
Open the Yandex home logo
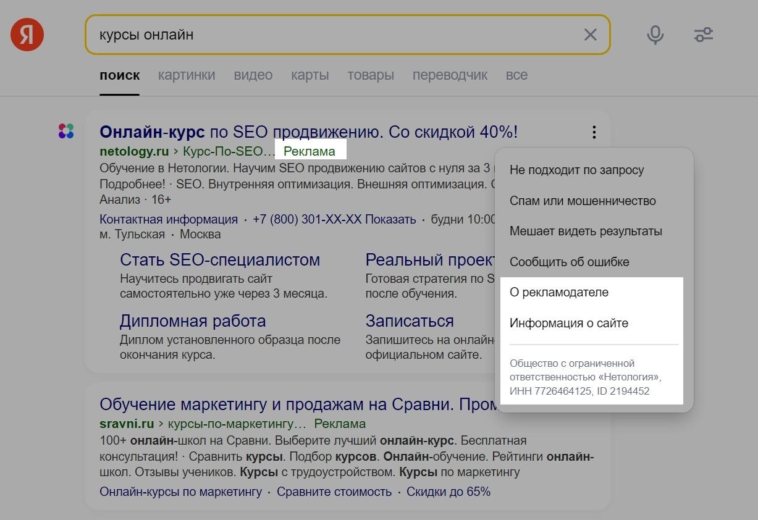click(x=27, y=34)
